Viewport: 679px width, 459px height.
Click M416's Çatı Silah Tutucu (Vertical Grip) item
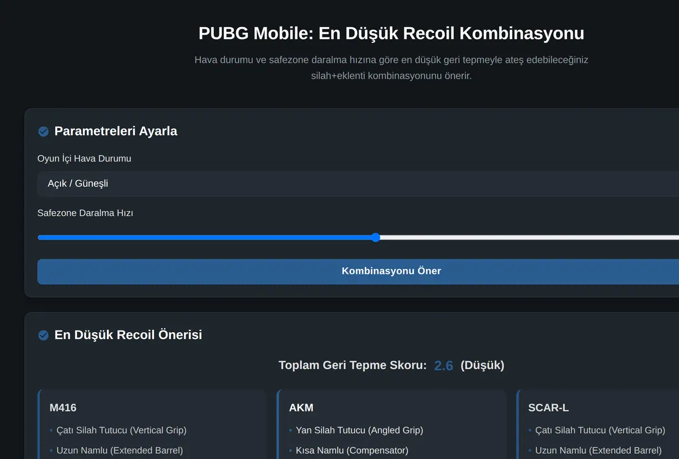(121, 430)
